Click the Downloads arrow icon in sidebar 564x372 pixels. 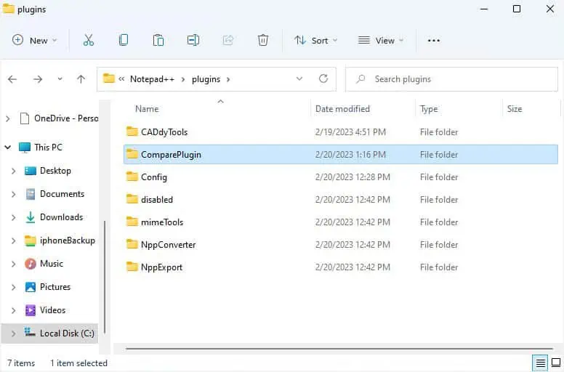coord(31,217)
